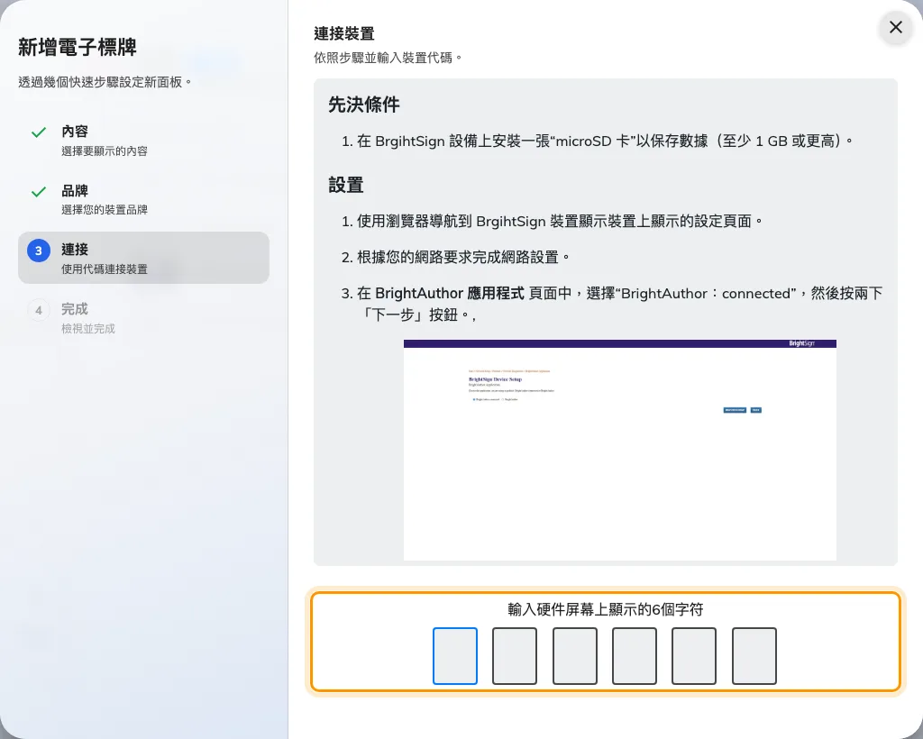Focus the first device code box
Viewport: 923px width, 739px height.
(455, 656)
